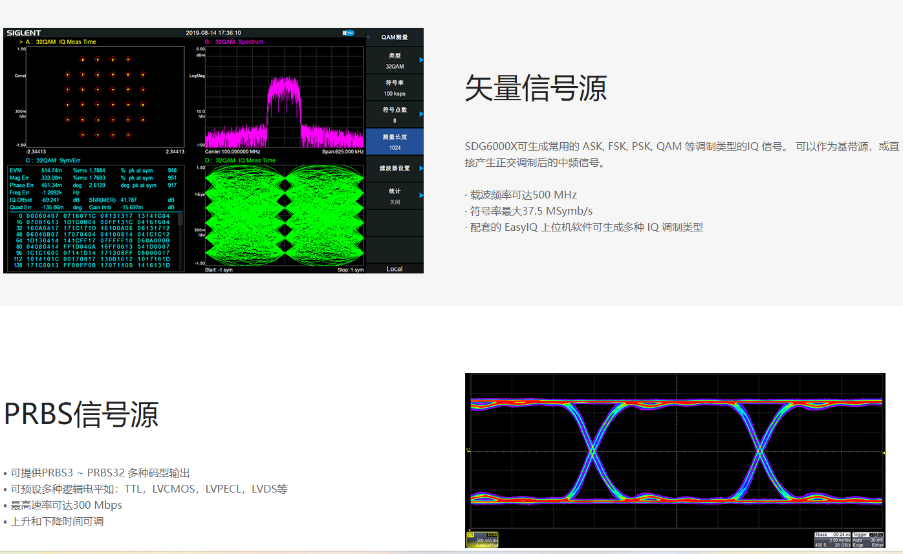The height and width of the screenshot is (554, 903).
Task: Click the 载波频率可达500 MHz bullet
Action: pos(521,195)
